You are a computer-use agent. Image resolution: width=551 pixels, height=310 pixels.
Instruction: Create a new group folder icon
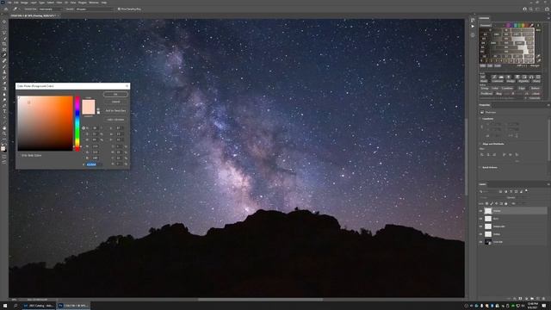pyautogui.click(x=532, y=299)
